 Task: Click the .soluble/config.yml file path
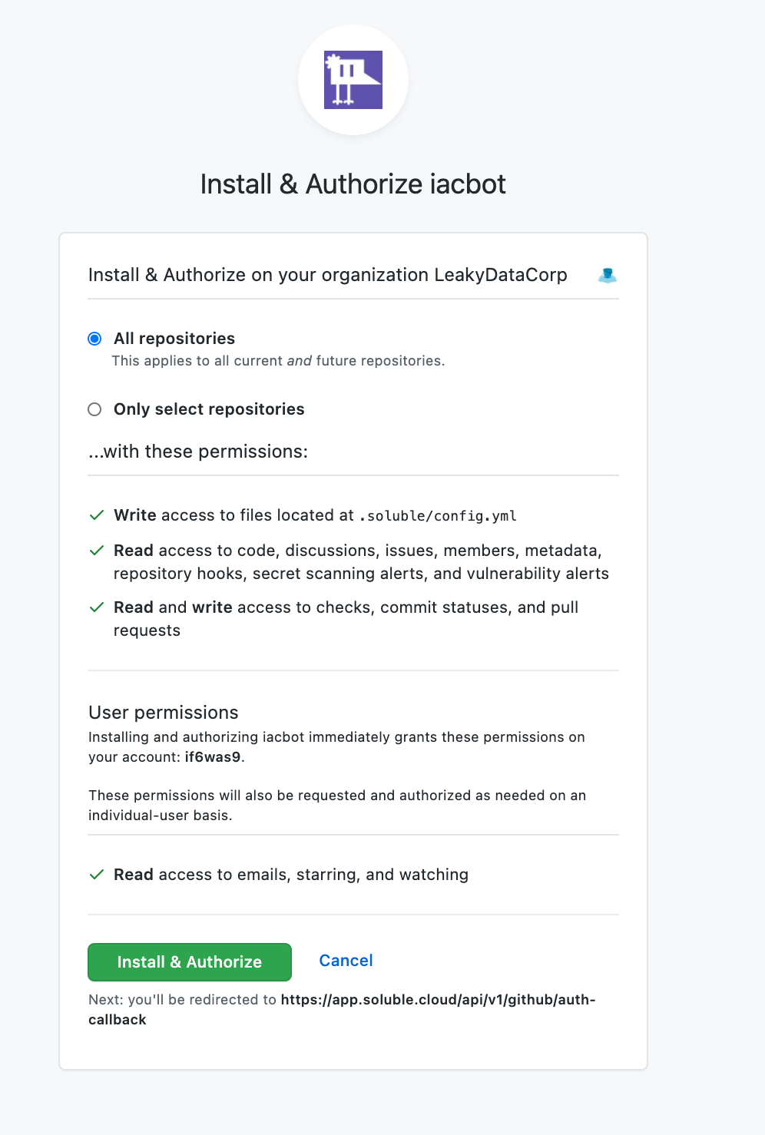click(438, 516)
